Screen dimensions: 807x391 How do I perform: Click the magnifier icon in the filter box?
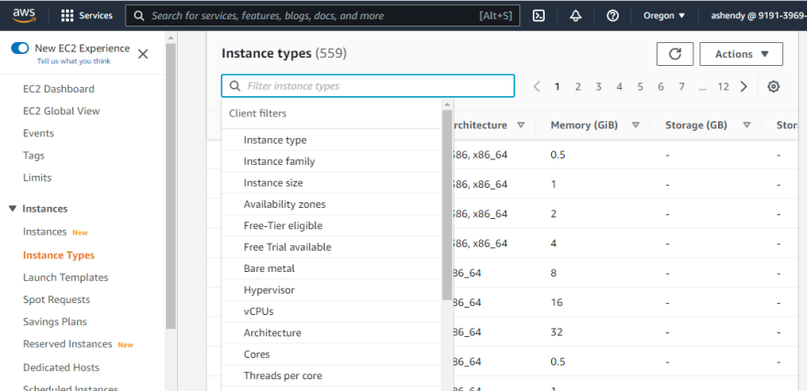point(235,86)
